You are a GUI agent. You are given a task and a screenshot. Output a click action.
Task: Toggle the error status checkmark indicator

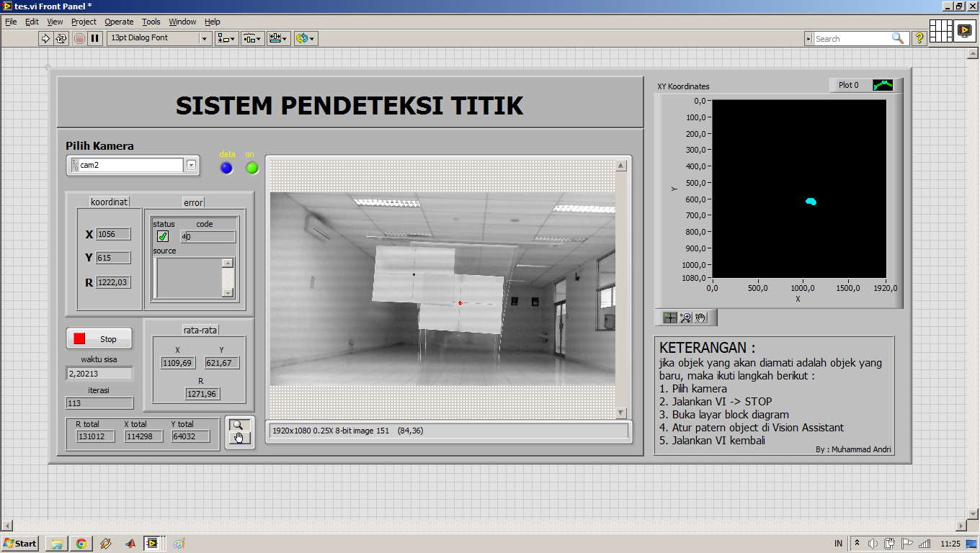pyautogui.click(x=163, y=236)
